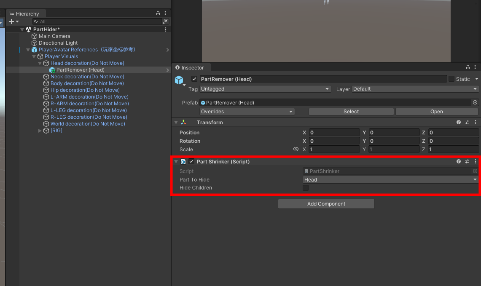Lock the Inspector with the padlock icon
This screenshot has height=286, width=481.
pyautogui.click(x=468, y=67)
